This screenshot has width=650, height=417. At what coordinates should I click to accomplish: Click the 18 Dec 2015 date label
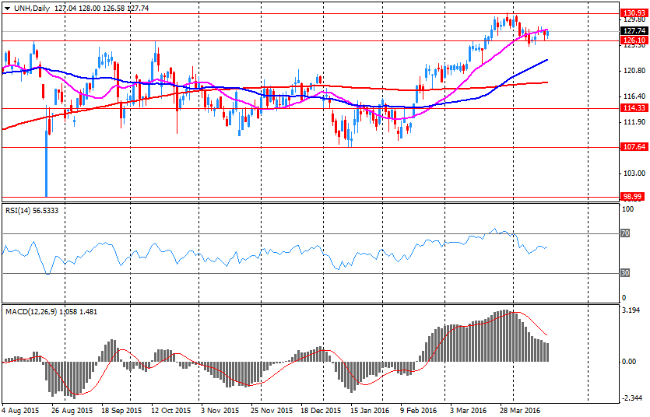tap(321, 411)
